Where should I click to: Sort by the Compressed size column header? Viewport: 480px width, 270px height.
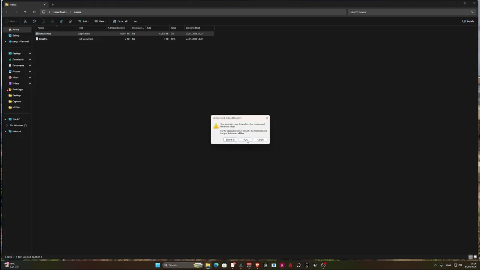pyautogui.click(x=119, y=28)
